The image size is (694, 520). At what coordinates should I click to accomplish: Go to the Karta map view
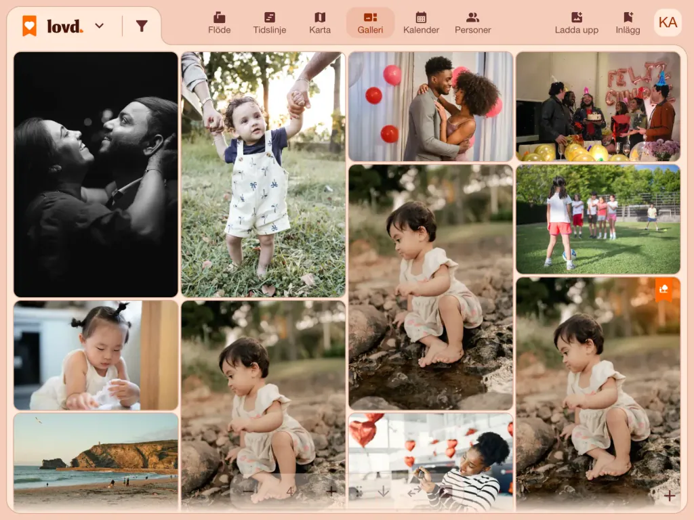(x=320, y=23)
